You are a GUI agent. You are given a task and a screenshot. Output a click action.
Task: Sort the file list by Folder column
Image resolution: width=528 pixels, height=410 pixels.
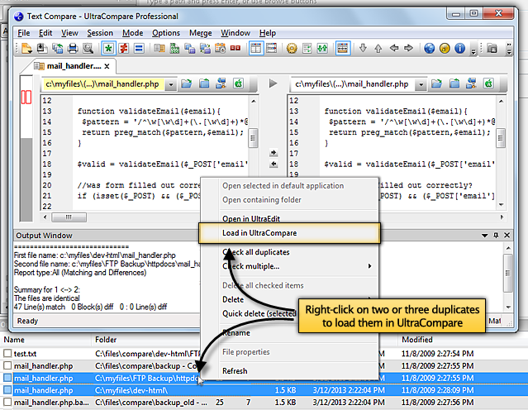(x=106, y=340)
